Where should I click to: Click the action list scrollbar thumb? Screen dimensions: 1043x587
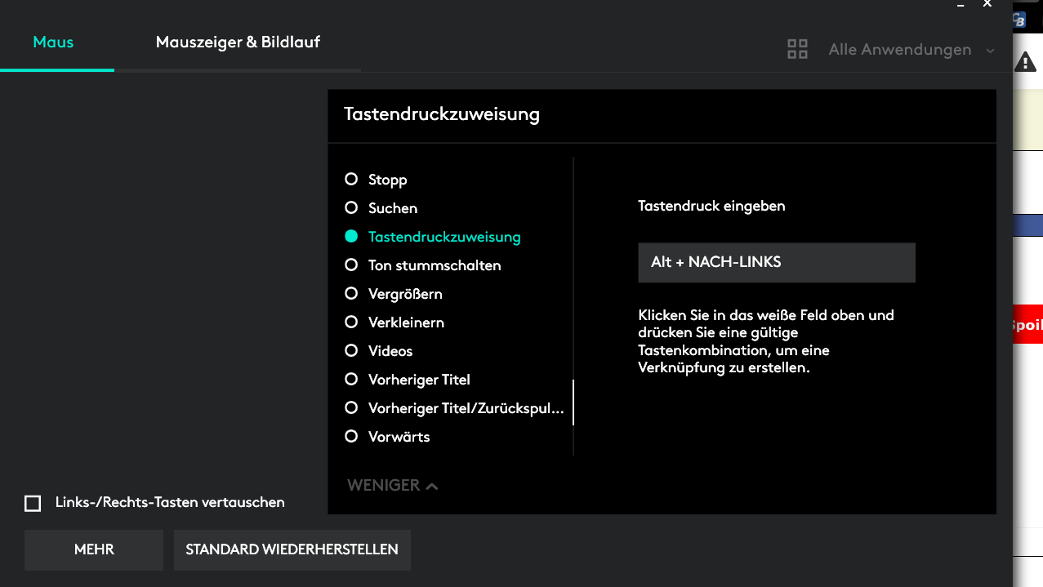573,402
